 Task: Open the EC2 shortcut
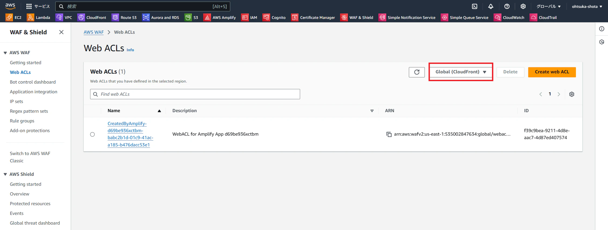(x=13, y=18)
